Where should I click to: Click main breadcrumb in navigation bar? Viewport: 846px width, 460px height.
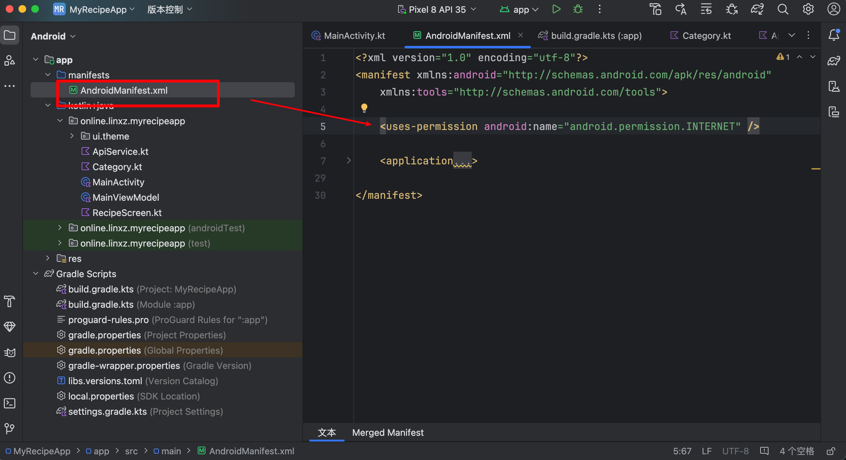[167, 451]
